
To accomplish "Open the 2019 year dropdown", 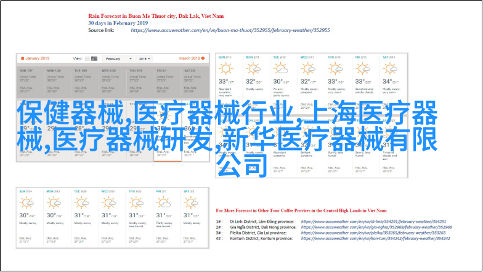I will [x=145, y=58].
